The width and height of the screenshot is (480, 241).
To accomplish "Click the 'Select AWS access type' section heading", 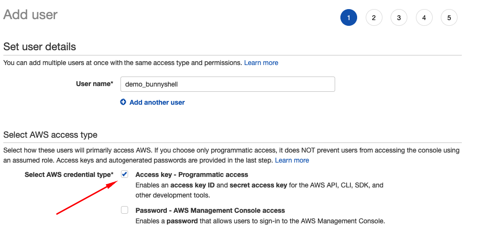I will pyautogui.click(x=50, y=135).
